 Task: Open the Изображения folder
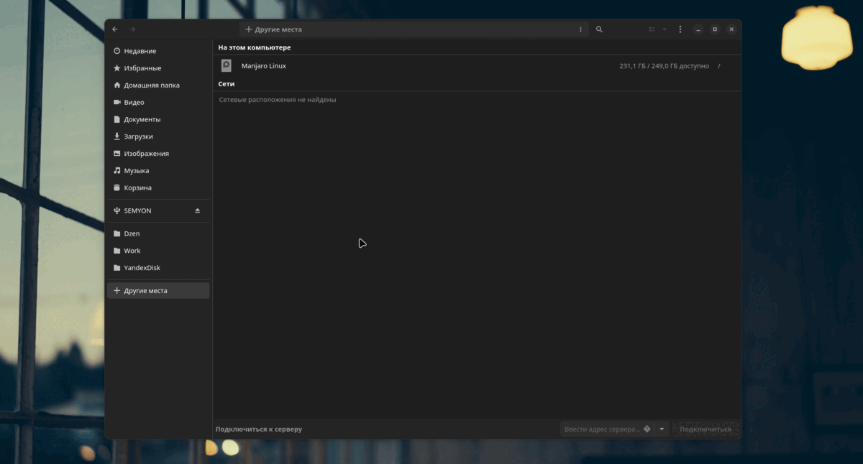coord(146,154)
